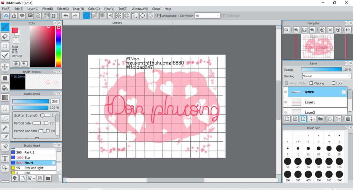Enable the layer Lock checkbox

pos(333,83)
